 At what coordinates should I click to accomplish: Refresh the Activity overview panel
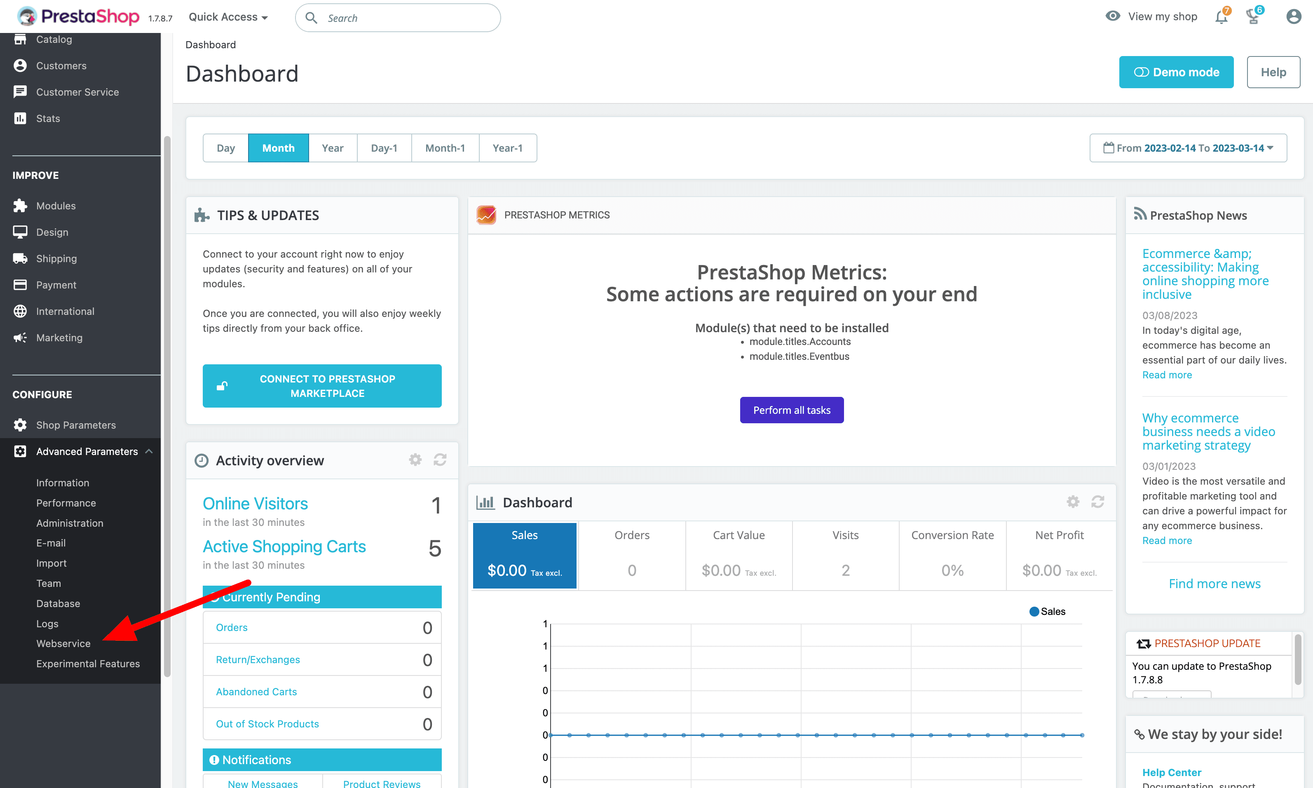click(x=440, y=460)
